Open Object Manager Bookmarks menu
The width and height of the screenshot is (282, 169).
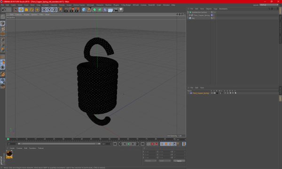point(223,9)
